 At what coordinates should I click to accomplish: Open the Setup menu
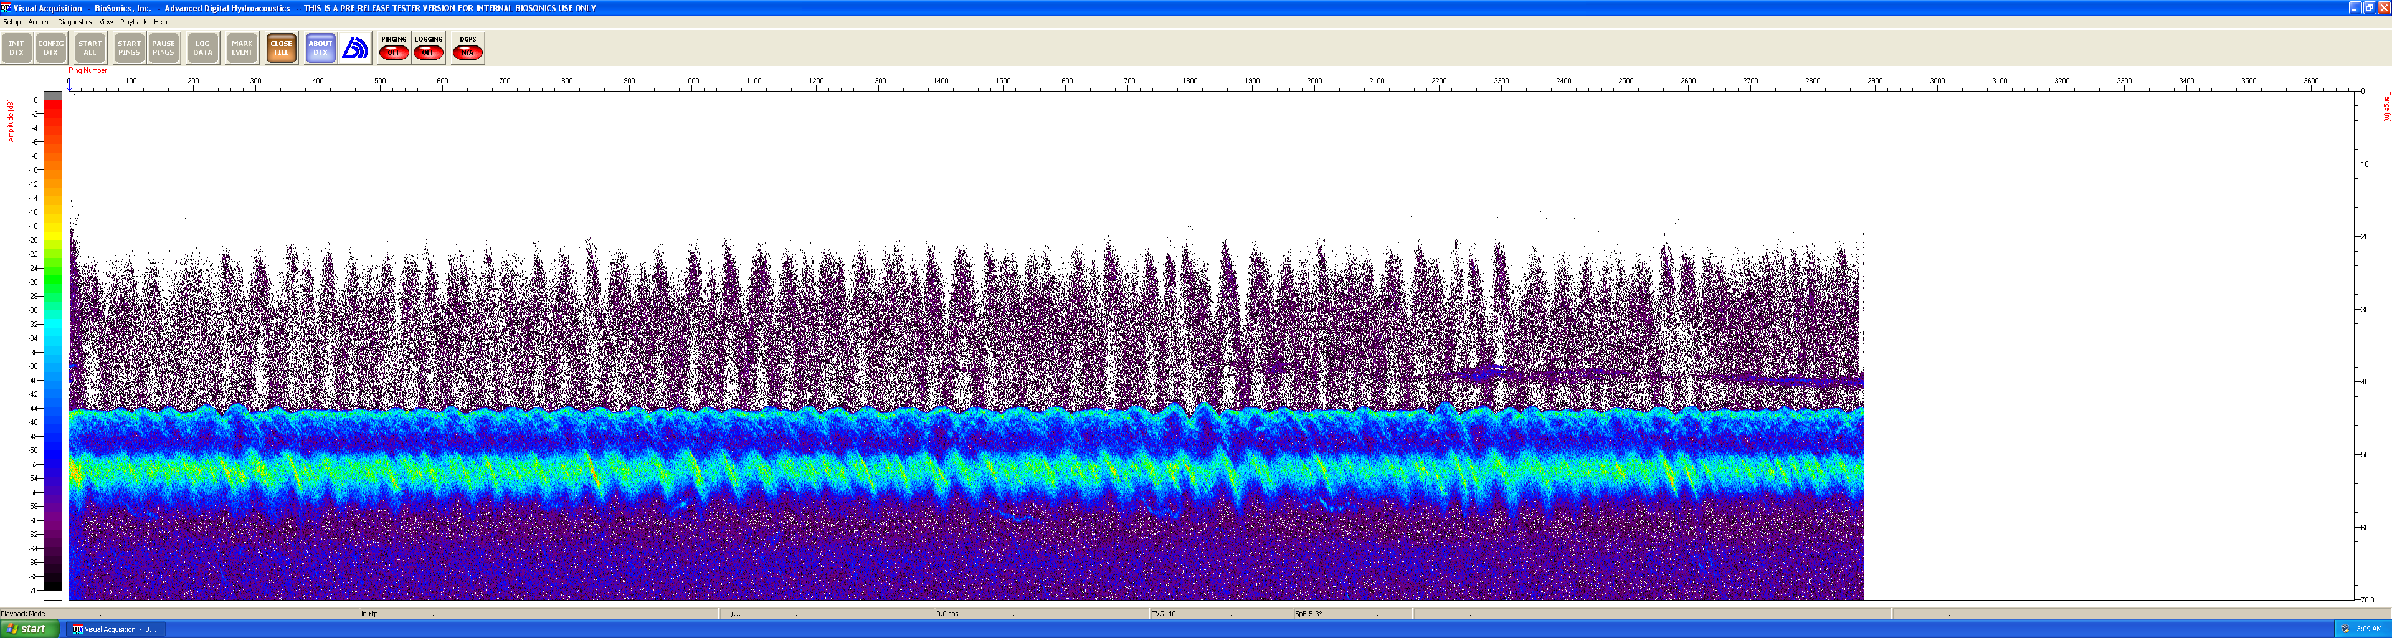coord(12,21)
